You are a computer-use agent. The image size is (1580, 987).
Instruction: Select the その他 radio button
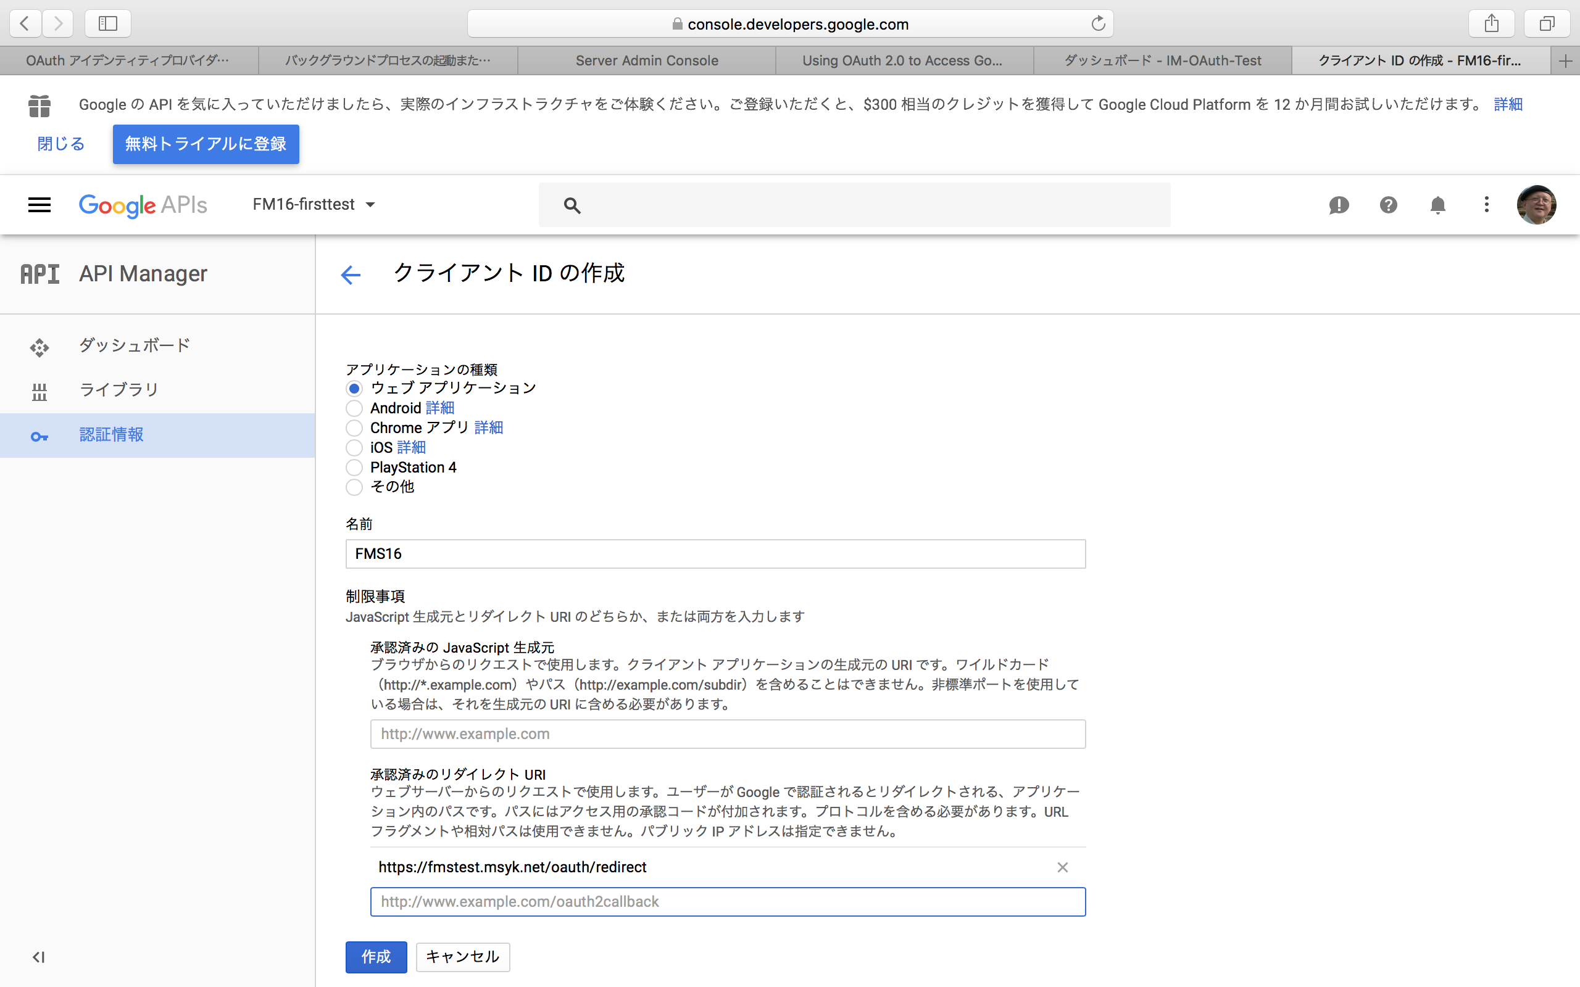(354, 487)
